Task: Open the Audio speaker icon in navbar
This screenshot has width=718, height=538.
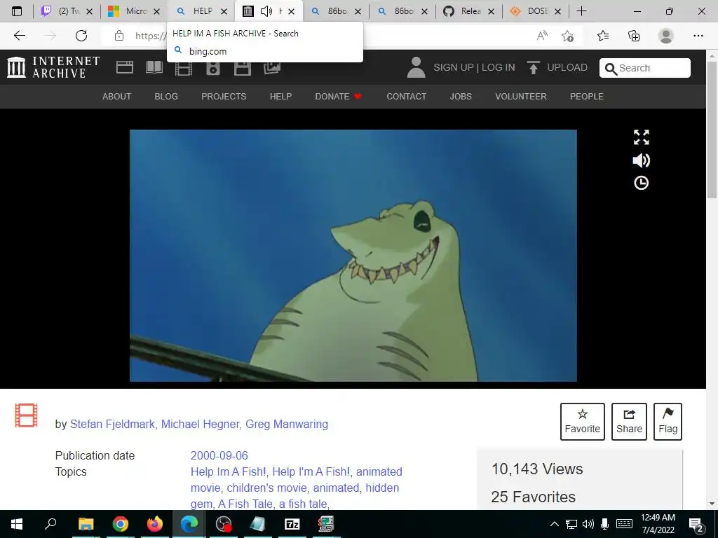Action: click(x=213, y=68)
